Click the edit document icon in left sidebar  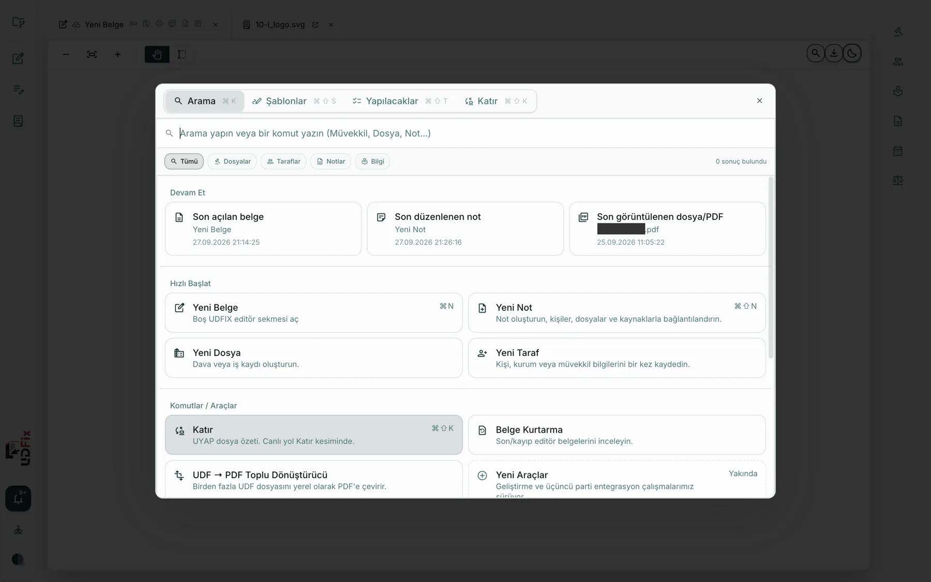(18, 58)
